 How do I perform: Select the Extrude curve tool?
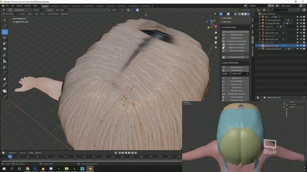coord(5,73)
